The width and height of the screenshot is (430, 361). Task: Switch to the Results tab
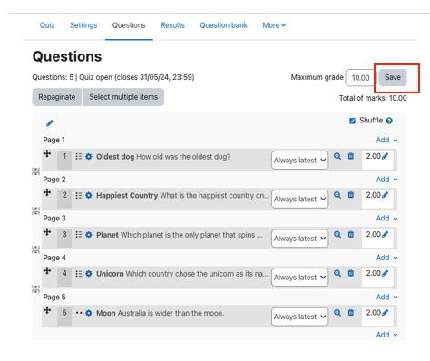coord(172,25)
